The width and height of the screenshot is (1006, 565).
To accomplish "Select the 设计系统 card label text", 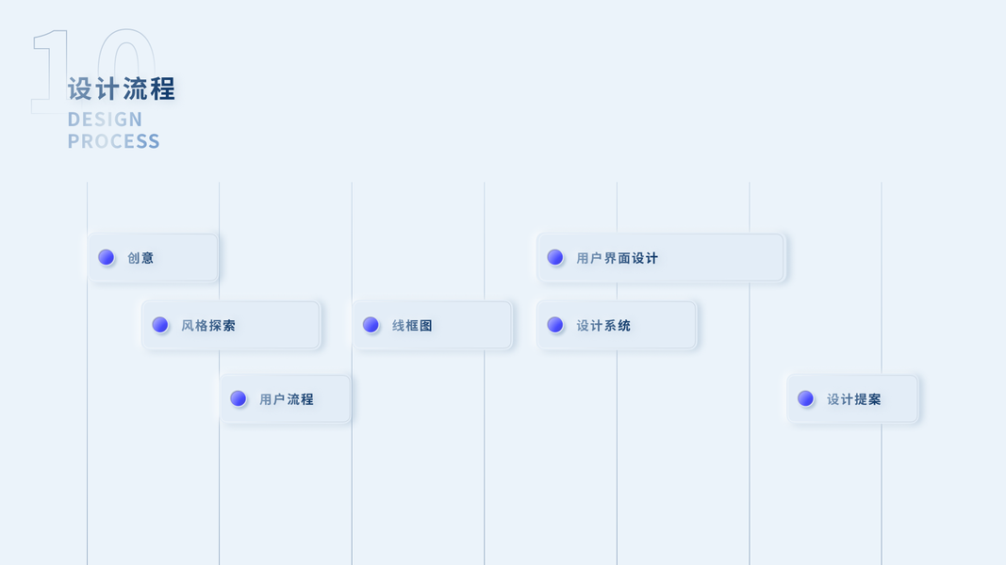I will coord(603,326).
